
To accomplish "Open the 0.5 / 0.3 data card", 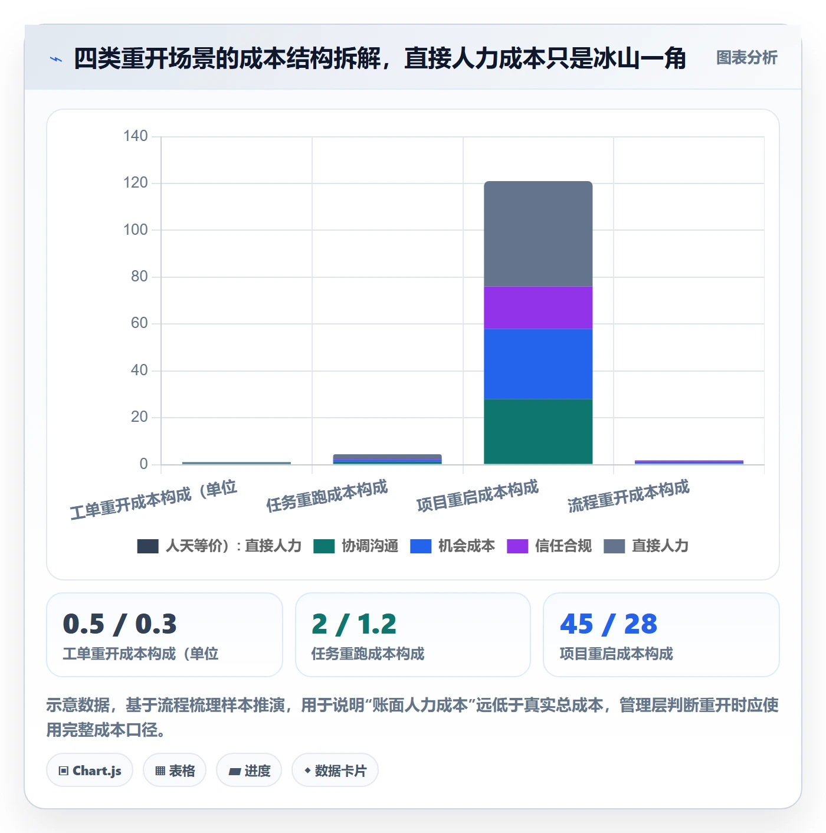I will (x=165, y=635).
